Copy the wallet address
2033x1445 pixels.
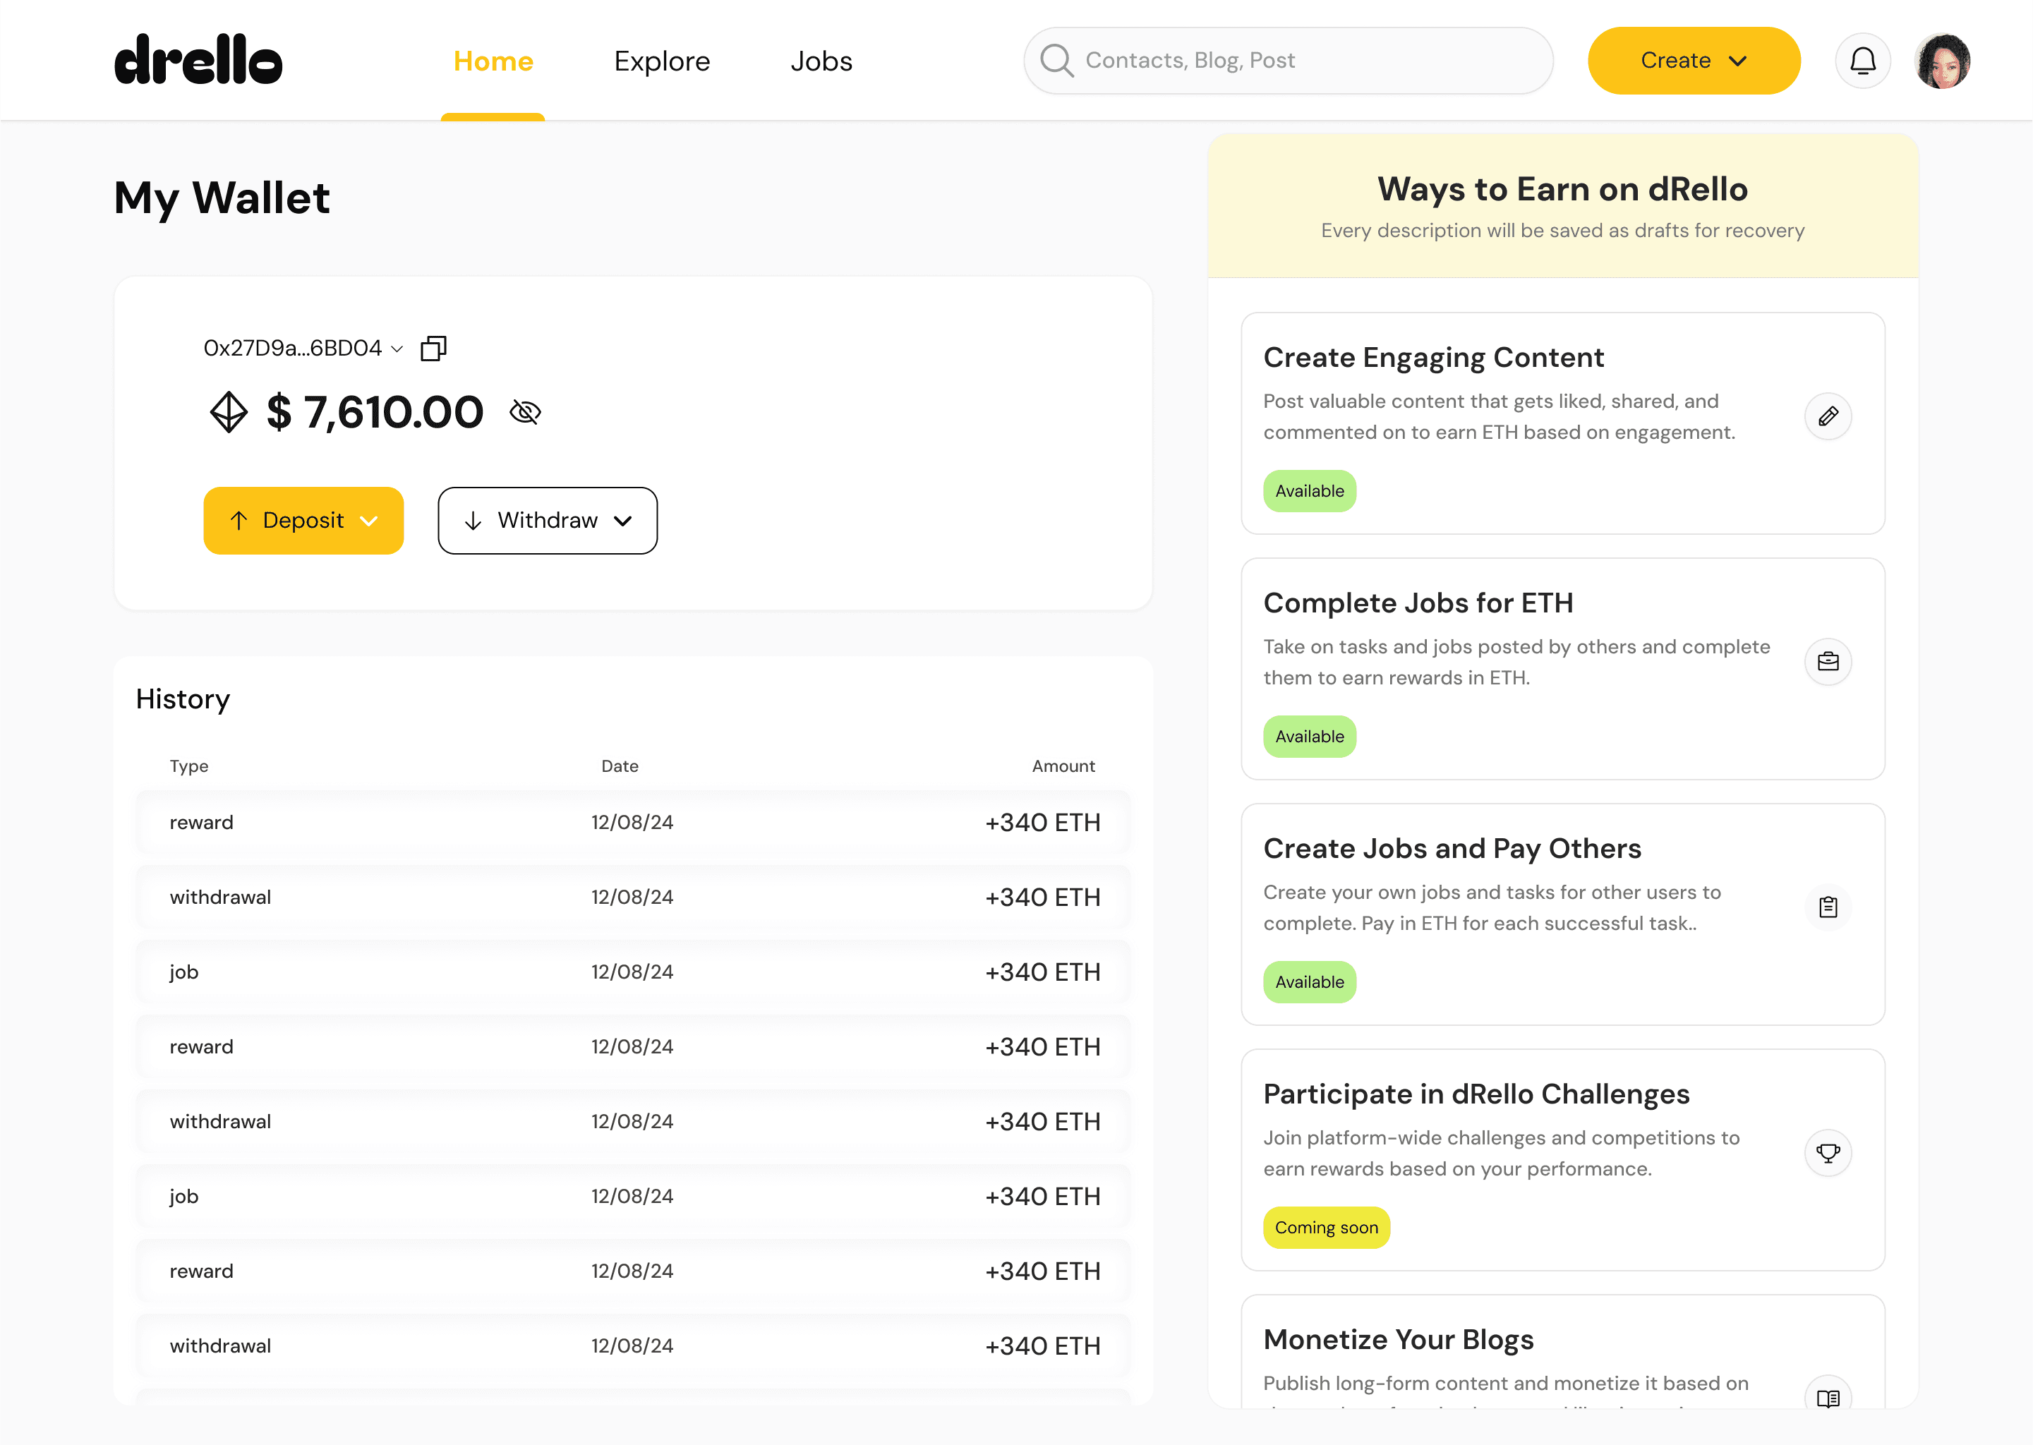point(433,348)
